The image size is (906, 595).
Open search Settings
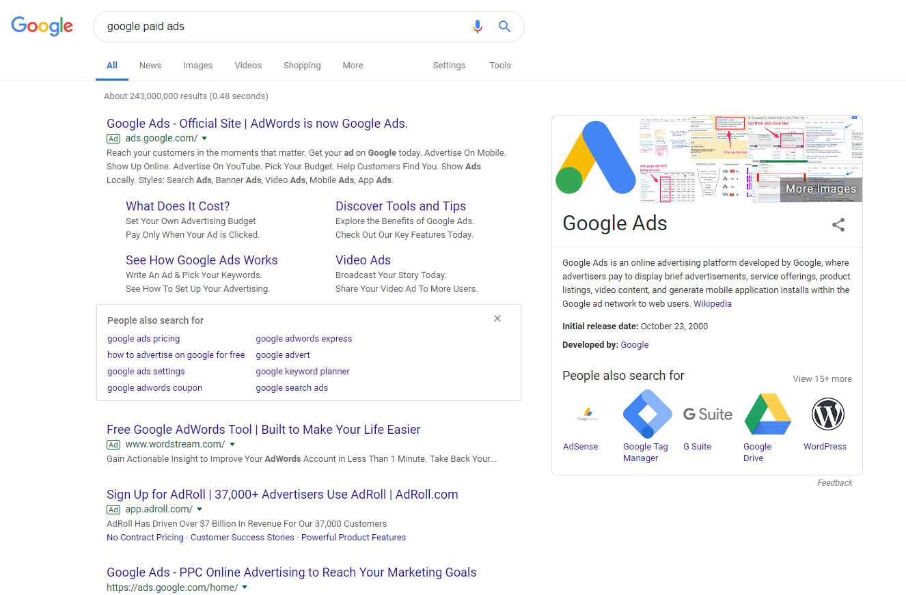point(449,66)
